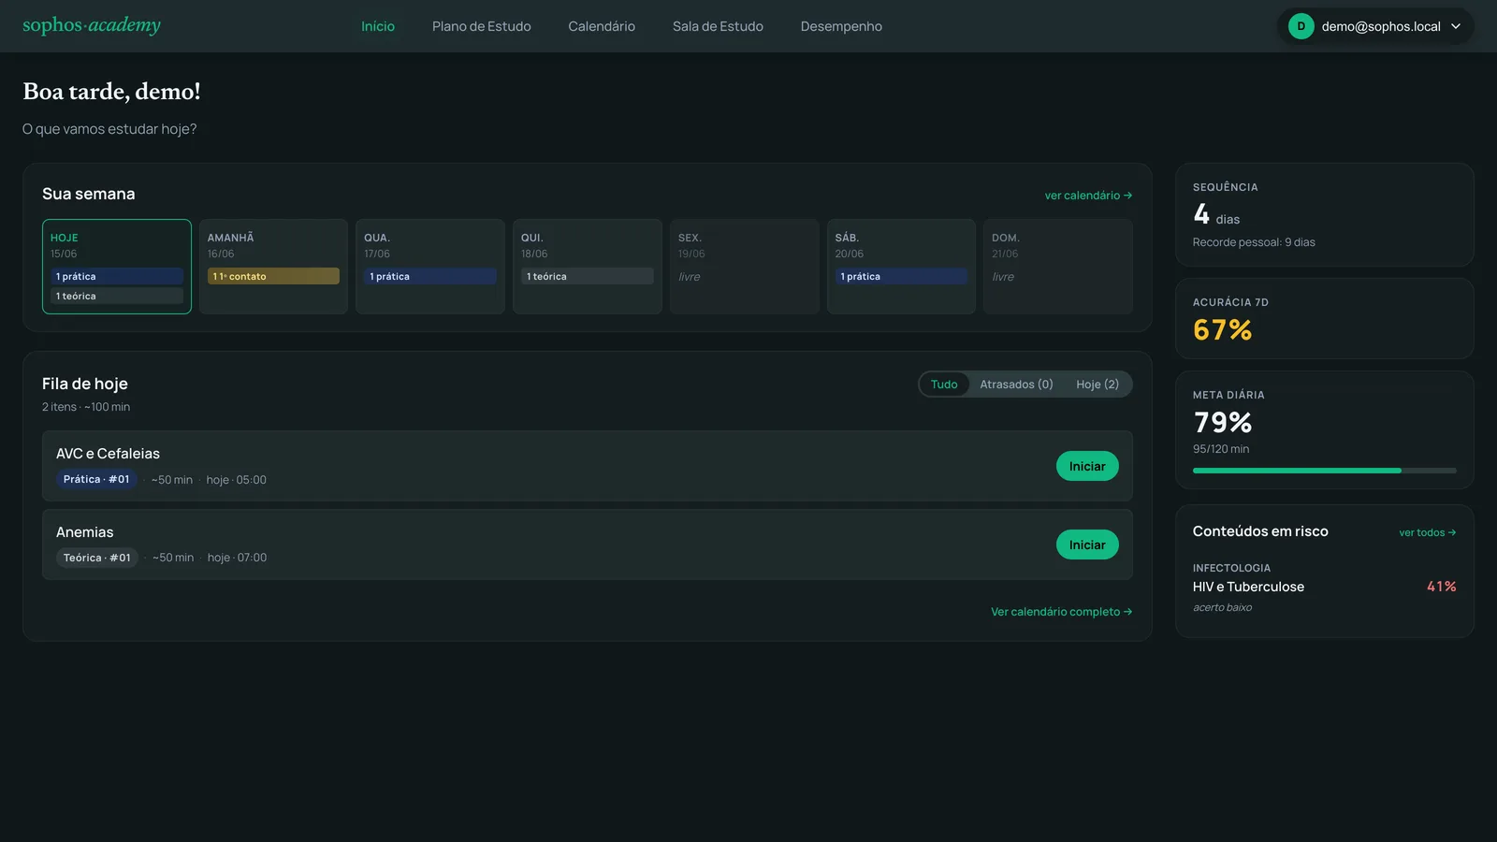This screenshot has width=1497, height=842.
Task: Open the demo@sophos.local account dropdown
Action: pyautogui.click(x=1375, y=26)
